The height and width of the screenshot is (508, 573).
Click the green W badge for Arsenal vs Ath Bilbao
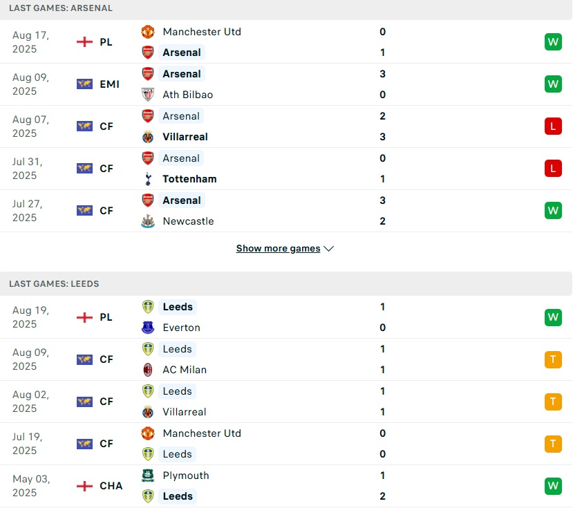(553, 84)
